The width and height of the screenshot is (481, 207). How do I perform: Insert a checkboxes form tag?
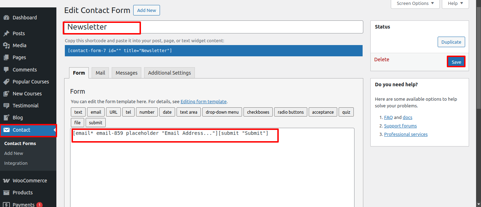pyautogui.click(x=258, y=112)
